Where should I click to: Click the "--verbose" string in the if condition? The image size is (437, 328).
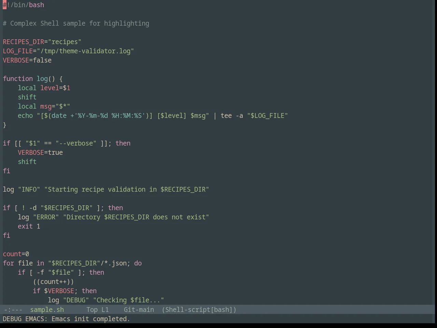tap(76, 143)
